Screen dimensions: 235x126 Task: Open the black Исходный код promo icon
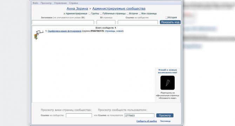click(x=168, y=83)
